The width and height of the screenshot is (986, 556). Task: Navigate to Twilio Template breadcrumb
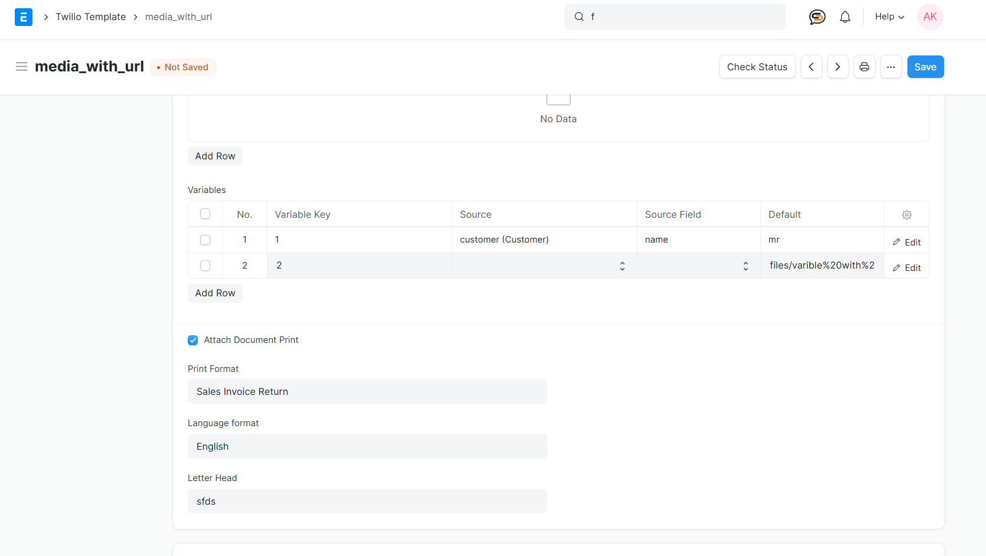(x=90, y=17)
